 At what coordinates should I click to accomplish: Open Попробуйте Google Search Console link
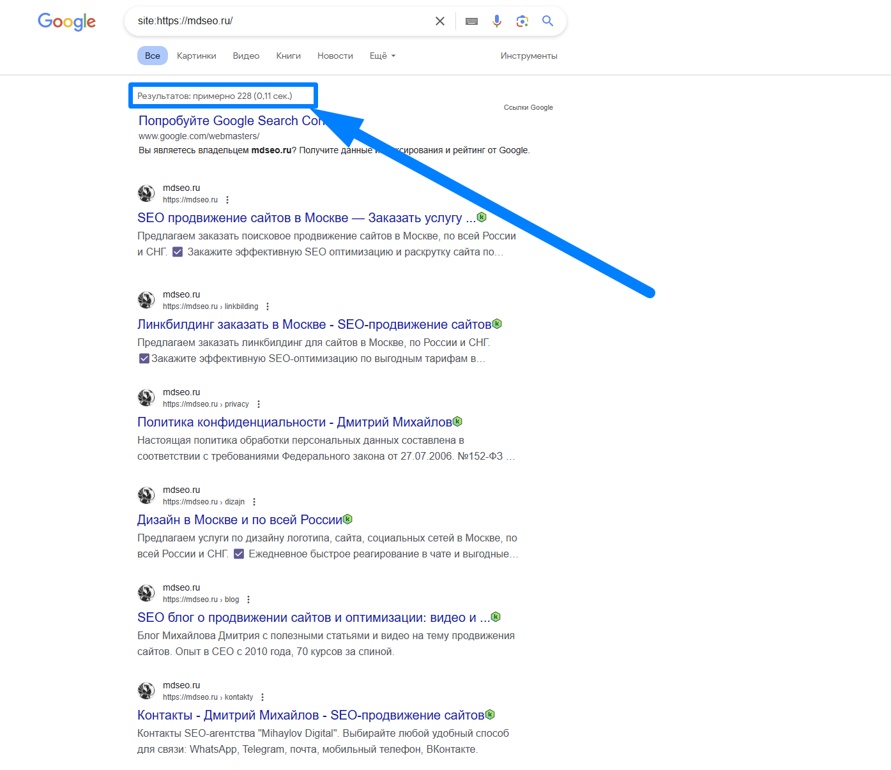coord(231,121)
